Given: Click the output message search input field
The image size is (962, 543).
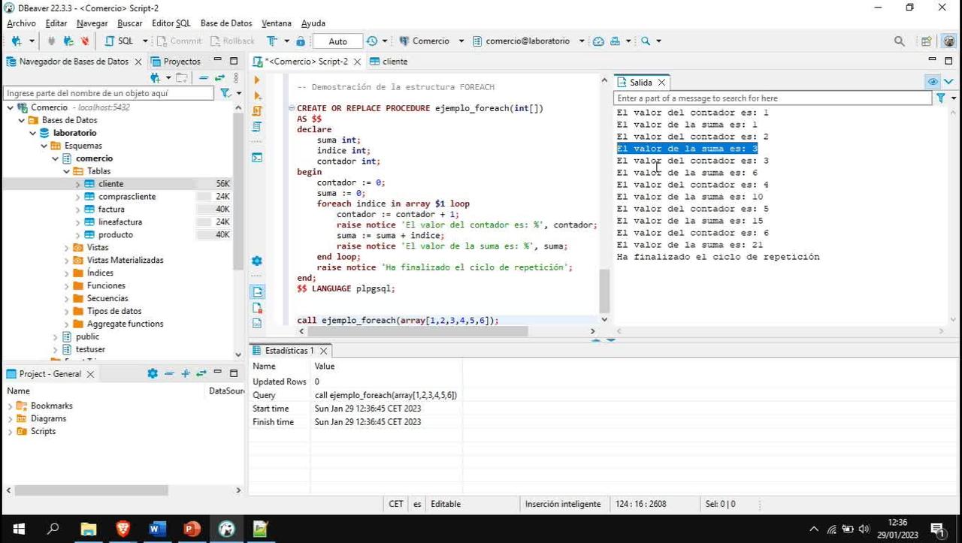Looking at the screenshot, I should click(x=767, y=98).
